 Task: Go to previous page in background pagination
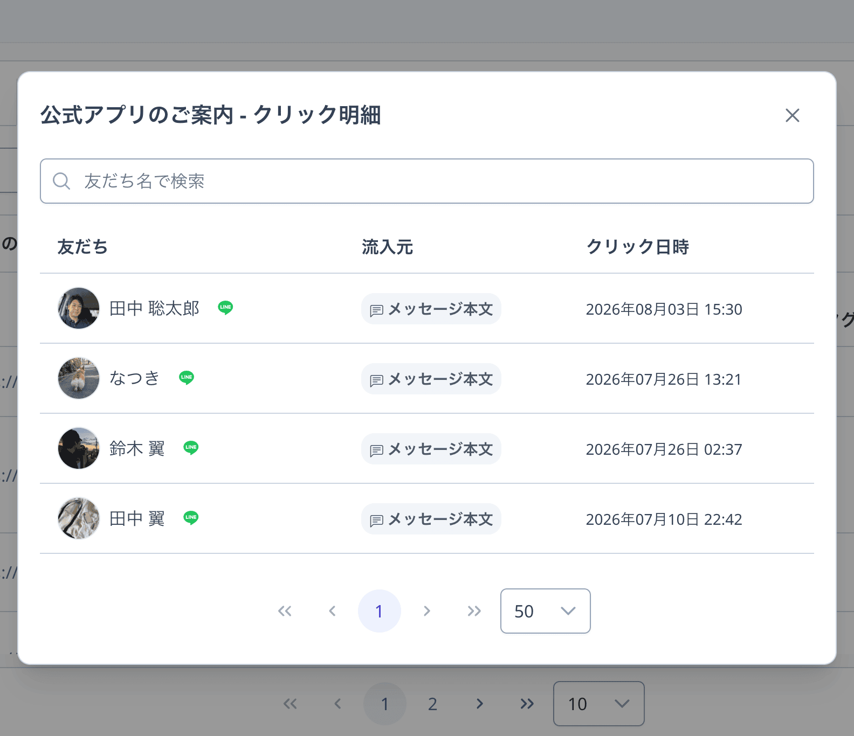click(338, 704)
